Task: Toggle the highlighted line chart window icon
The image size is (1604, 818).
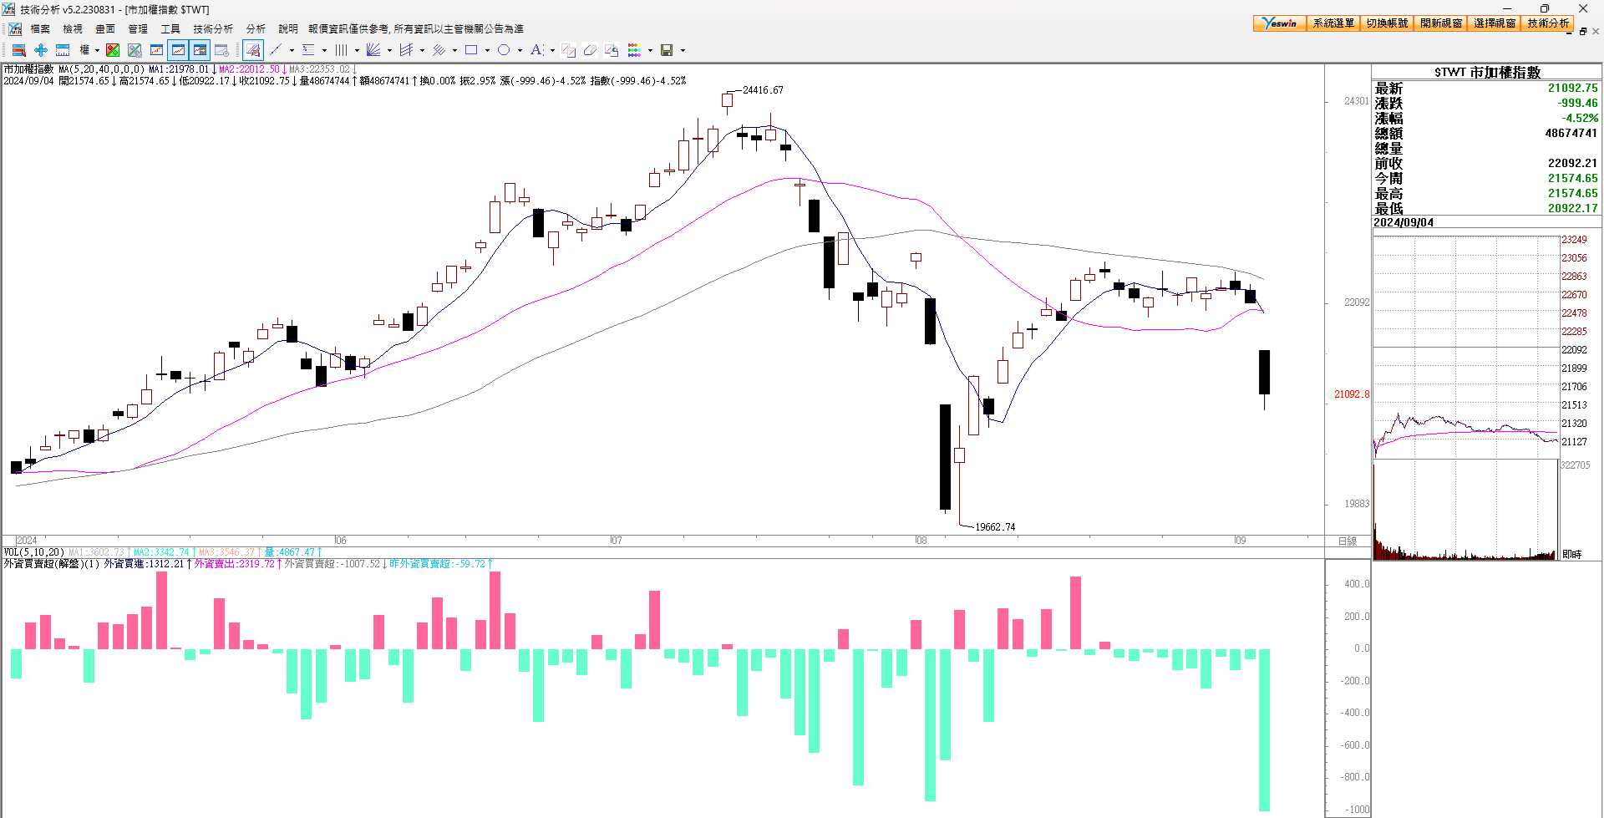Action: coord(178,50)
